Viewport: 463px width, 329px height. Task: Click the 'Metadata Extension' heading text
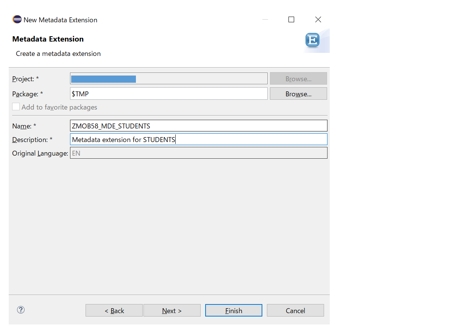pyautogui.click(x=48, y=39)
